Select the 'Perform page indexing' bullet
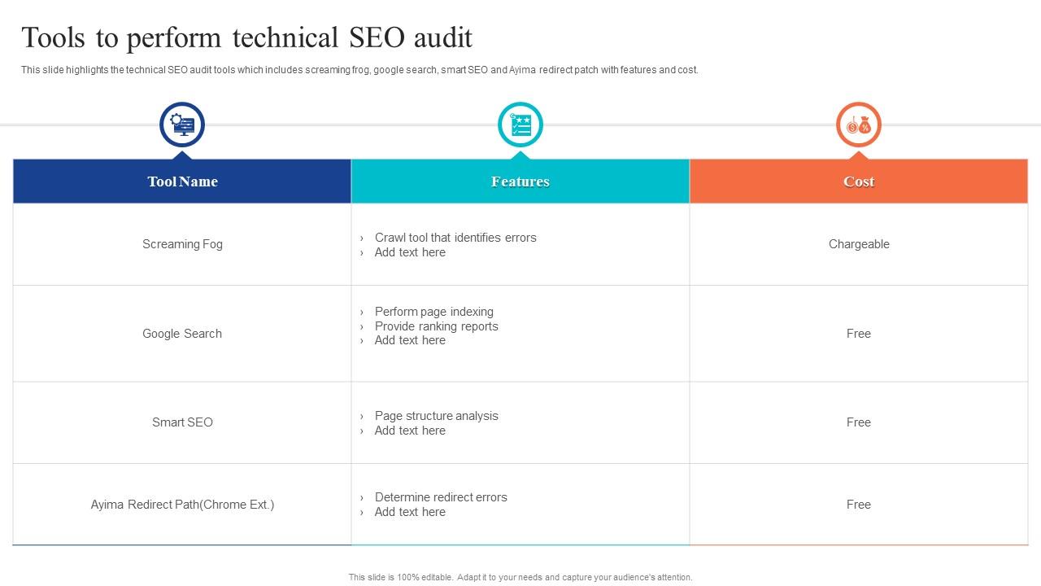 (x=434, y=312)
